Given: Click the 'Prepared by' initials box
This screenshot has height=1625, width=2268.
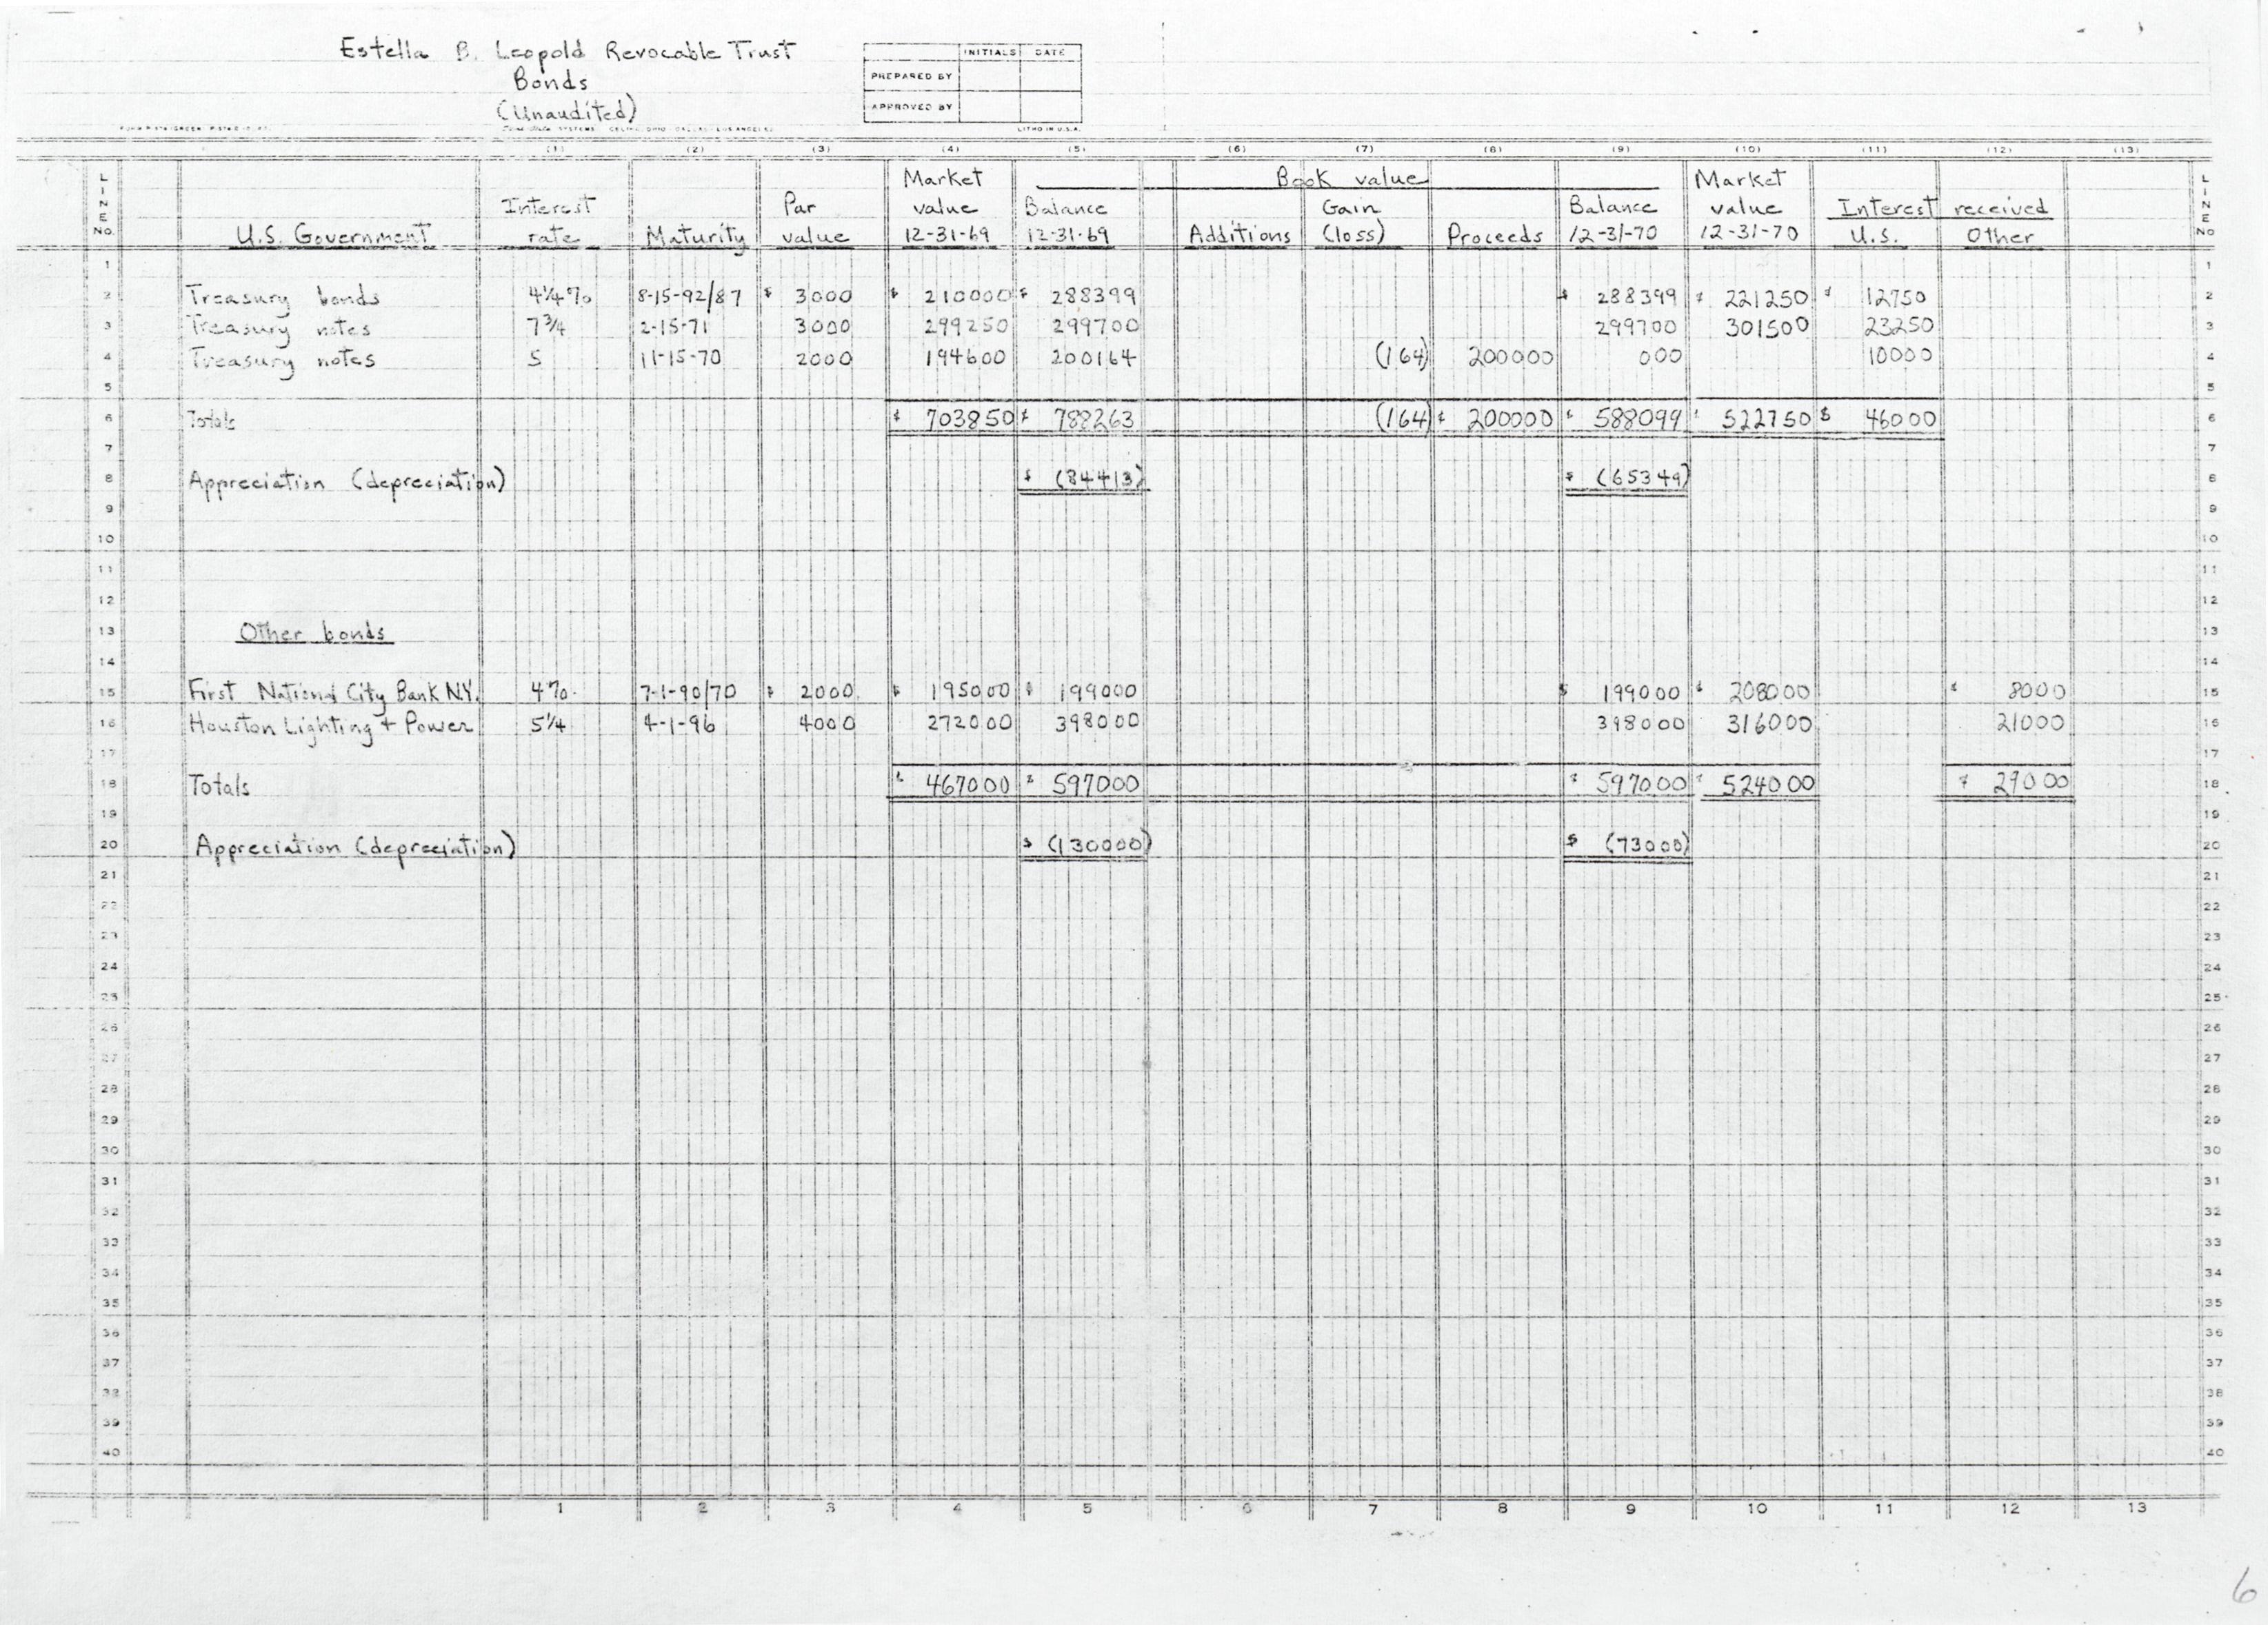Looking at the screenshot, I should (x=990, y=76).
